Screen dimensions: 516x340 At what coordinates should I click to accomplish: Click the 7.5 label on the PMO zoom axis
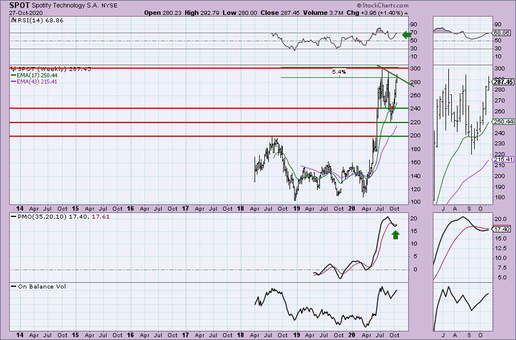click(x=502, y=268)
